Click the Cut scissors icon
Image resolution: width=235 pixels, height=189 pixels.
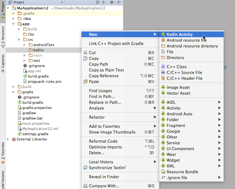pyautogui.click(x=85, y=52)
